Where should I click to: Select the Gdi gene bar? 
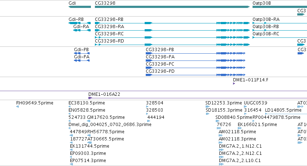coord(80,7)
